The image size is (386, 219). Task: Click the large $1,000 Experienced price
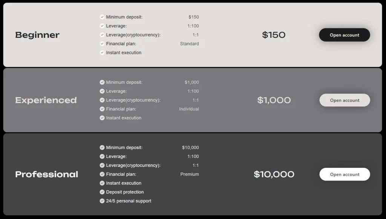(274, 100)
